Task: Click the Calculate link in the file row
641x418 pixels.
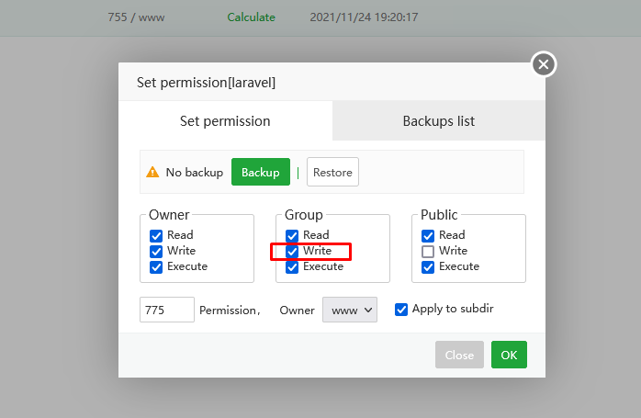Action: coord(251,17)
